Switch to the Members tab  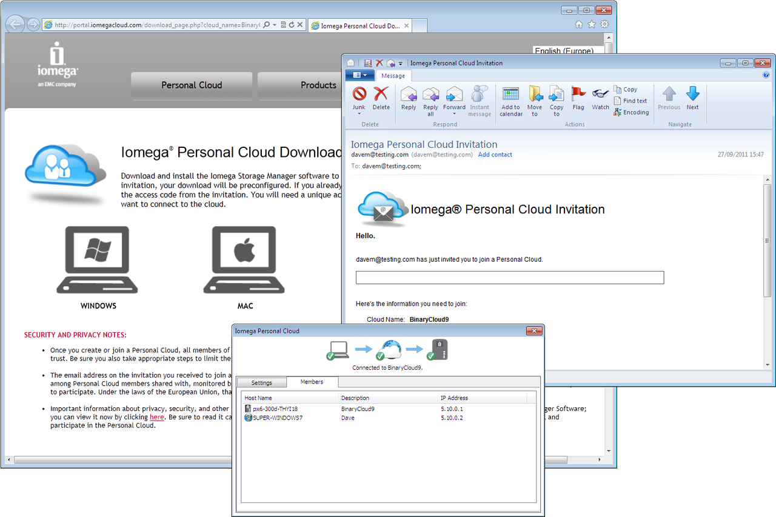coord(312,382)
